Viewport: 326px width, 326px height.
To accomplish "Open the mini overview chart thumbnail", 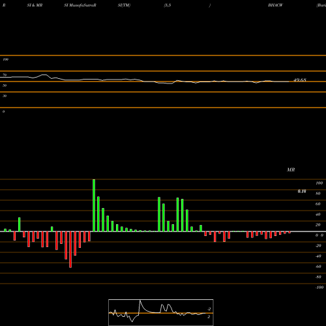I will click(x=161, y=312).
